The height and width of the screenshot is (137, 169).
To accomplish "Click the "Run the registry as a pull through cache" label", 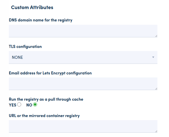I will click(x=46, y=99).
